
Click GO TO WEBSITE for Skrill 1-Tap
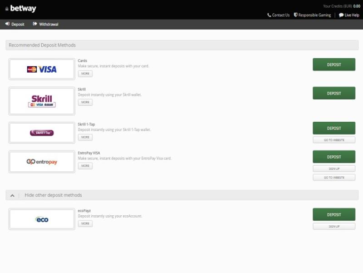pos(334,140)
